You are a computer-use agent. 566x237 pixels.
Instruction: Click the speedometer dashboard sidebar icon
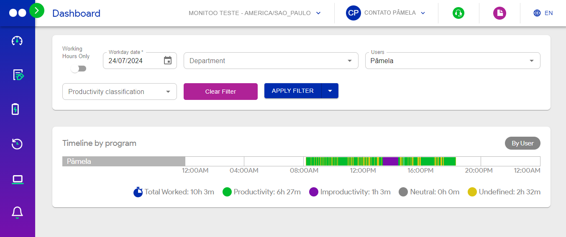coord(17,41)
